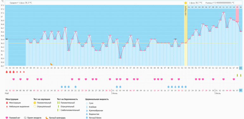Click the 2 фаза 36.7 °C text

[x=196, y=3]
